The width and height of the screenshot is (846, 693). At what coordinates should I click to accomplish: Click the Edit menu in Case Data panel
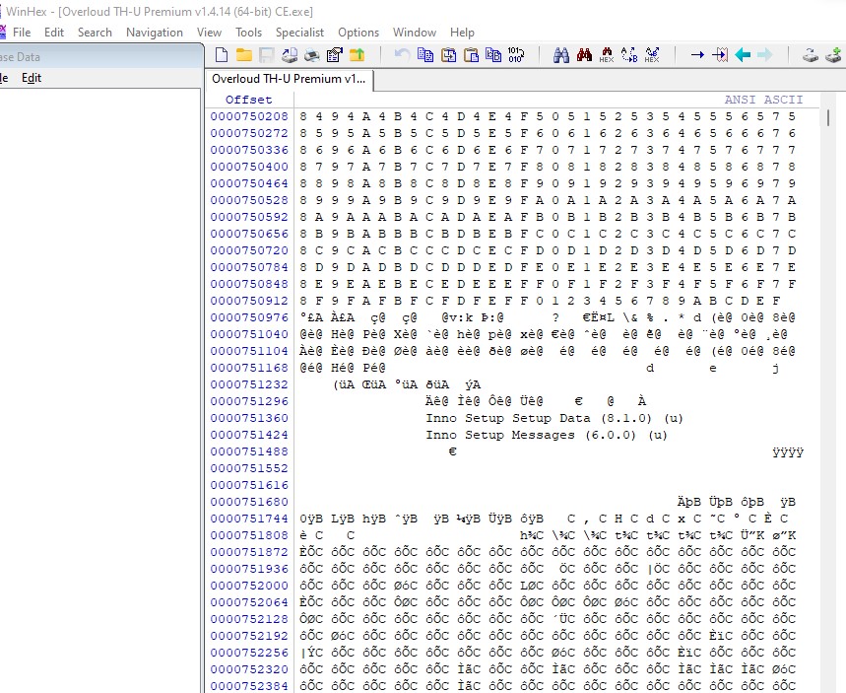[x=32, y=78]
